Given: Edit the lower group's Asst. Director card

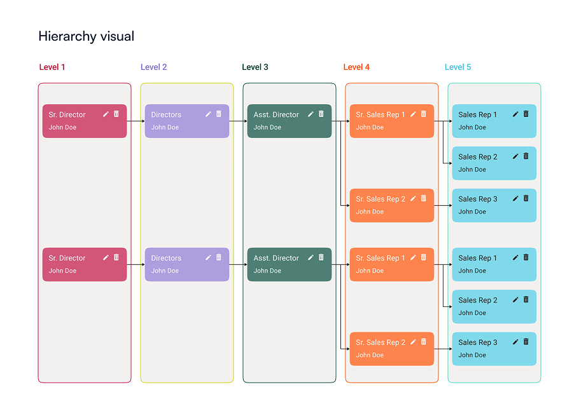Looking at the screenshot, I should 310,258.
